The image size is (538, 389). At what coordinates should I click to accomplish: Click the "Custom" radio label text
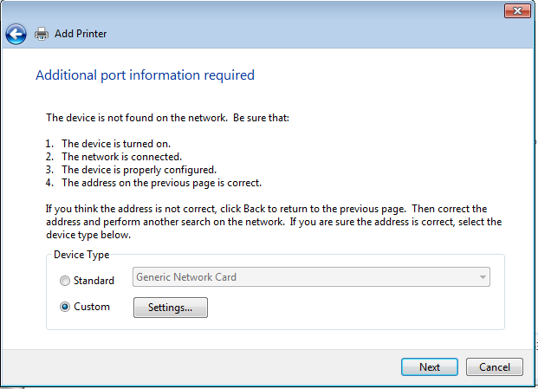pos(92,307)
